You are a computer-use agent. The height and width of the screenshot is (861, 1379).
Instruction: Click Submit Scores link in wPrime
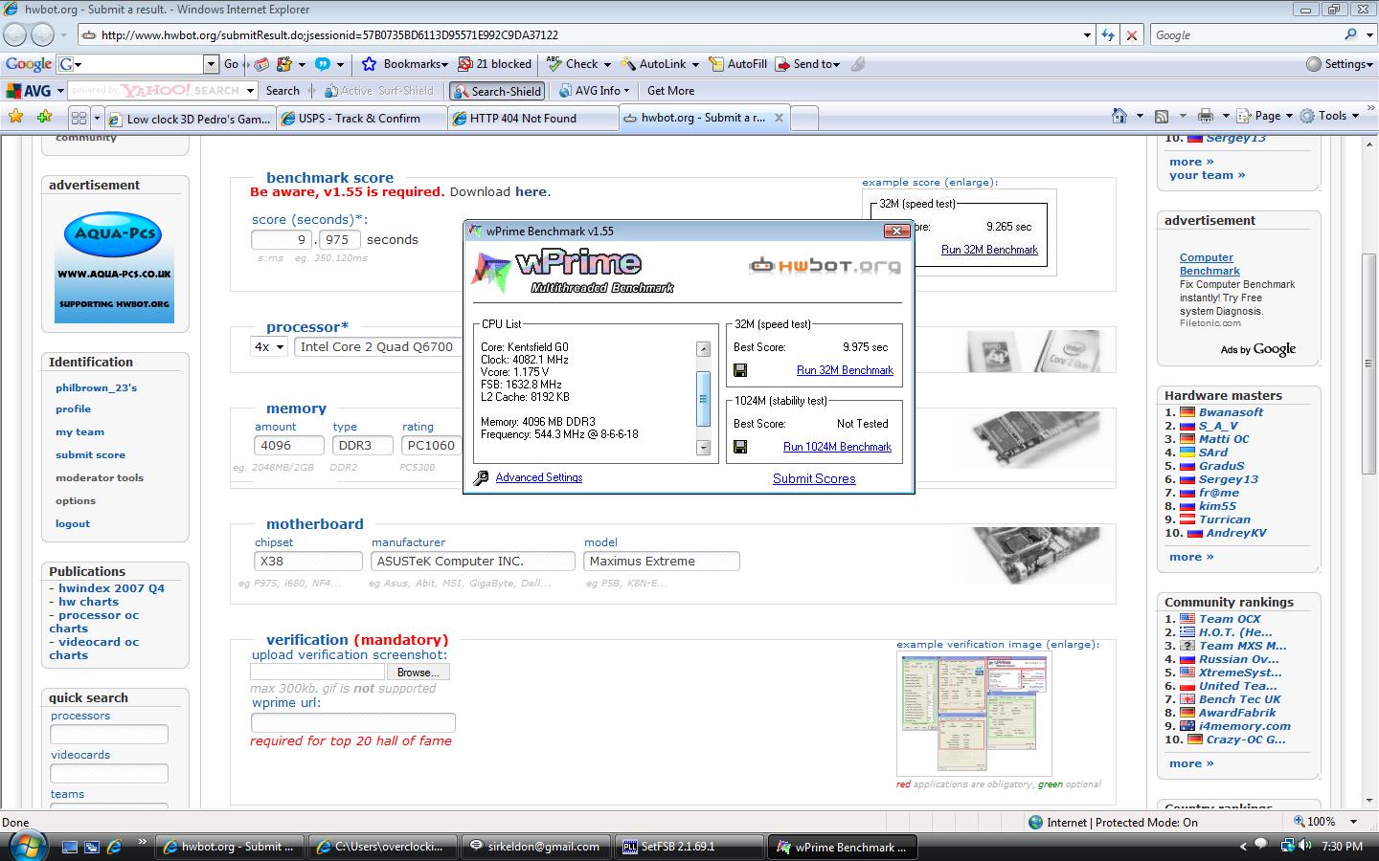coord(814,478)
